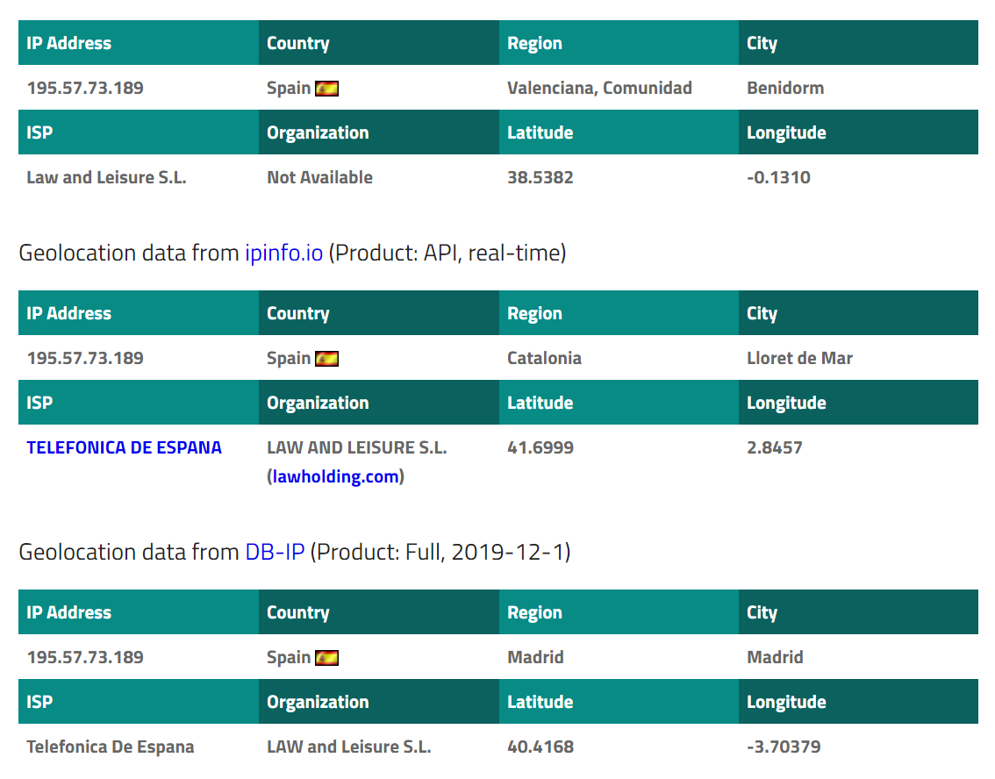Click the longitude value 2.8457
Viewport: 995px width, 779px height.
click(774, 447)
